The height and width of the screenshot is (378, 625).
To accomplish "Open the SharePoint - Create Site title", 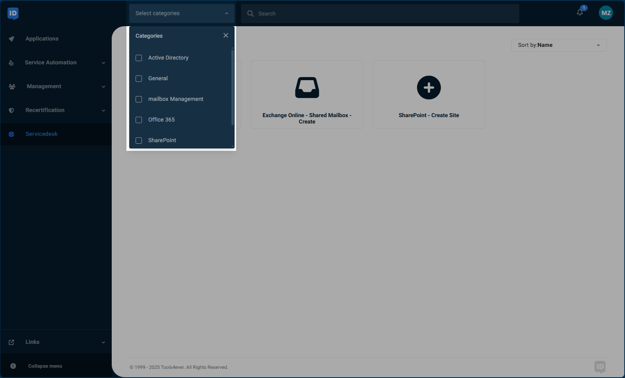I will tap(429, 115).
